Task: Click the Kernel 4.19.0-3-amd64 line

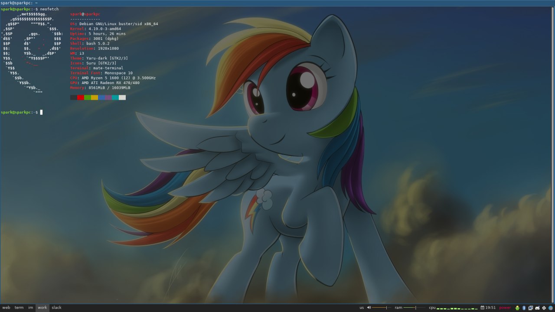Action: pos(95,29)
